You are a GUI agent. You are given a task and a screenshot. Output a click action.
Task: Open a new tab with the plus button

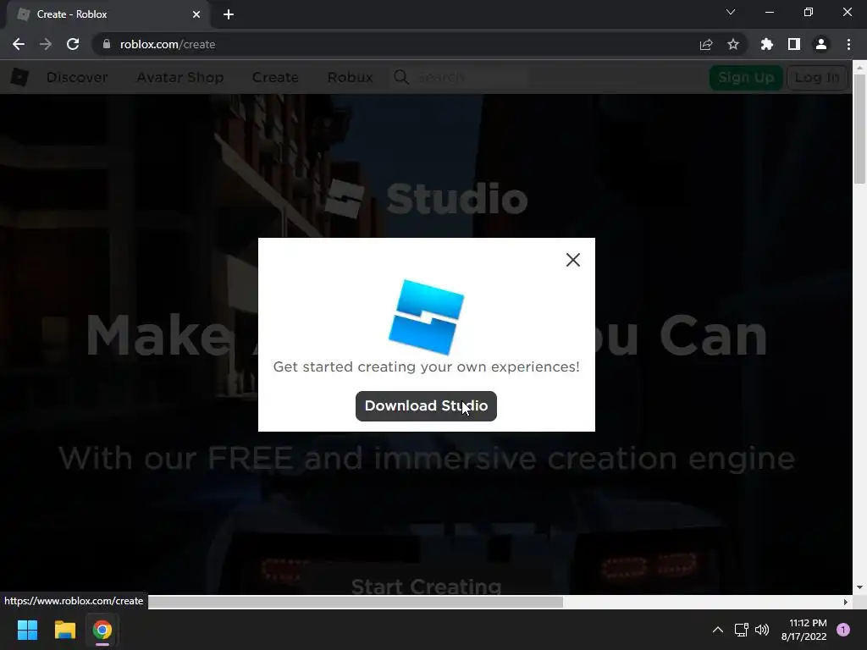pyautogui.click(x=229, y=14)
